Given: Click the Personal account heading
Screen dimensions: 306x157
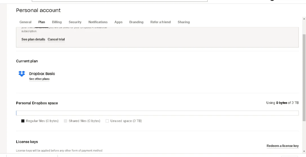Looking at the screenshot, I should pos(38,10).
